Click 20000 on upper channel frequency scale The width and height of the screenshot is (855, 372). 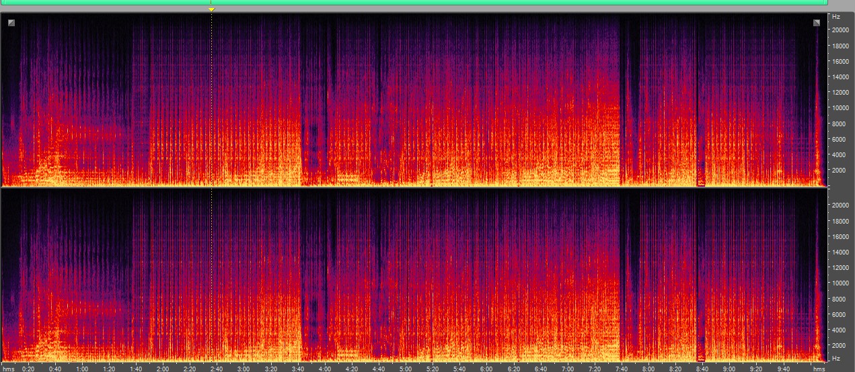[841, 30]
